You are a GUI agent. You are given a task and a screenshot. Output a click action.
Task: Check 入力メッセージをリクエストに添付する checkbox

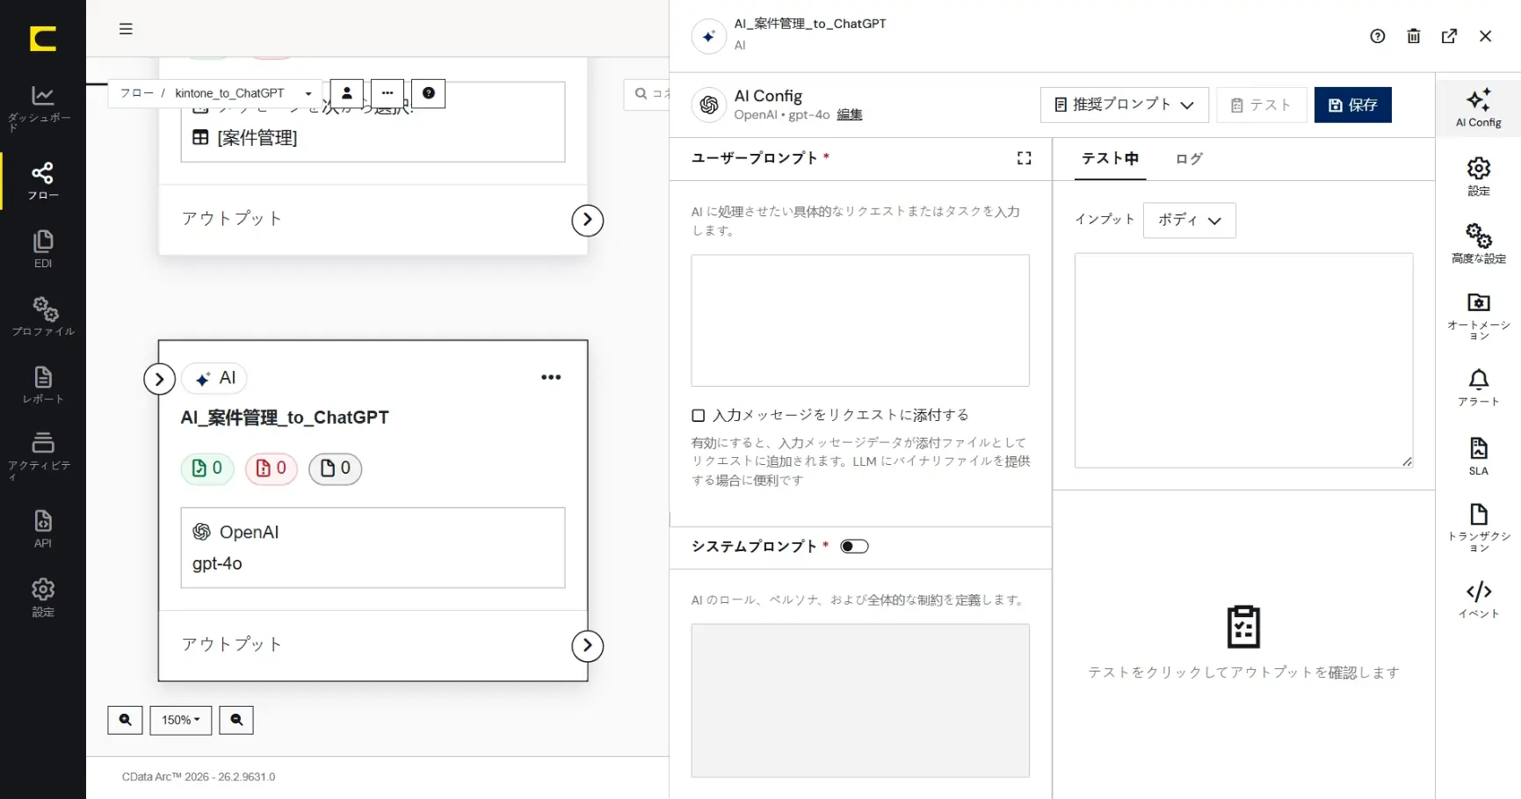tap(699, 416)
